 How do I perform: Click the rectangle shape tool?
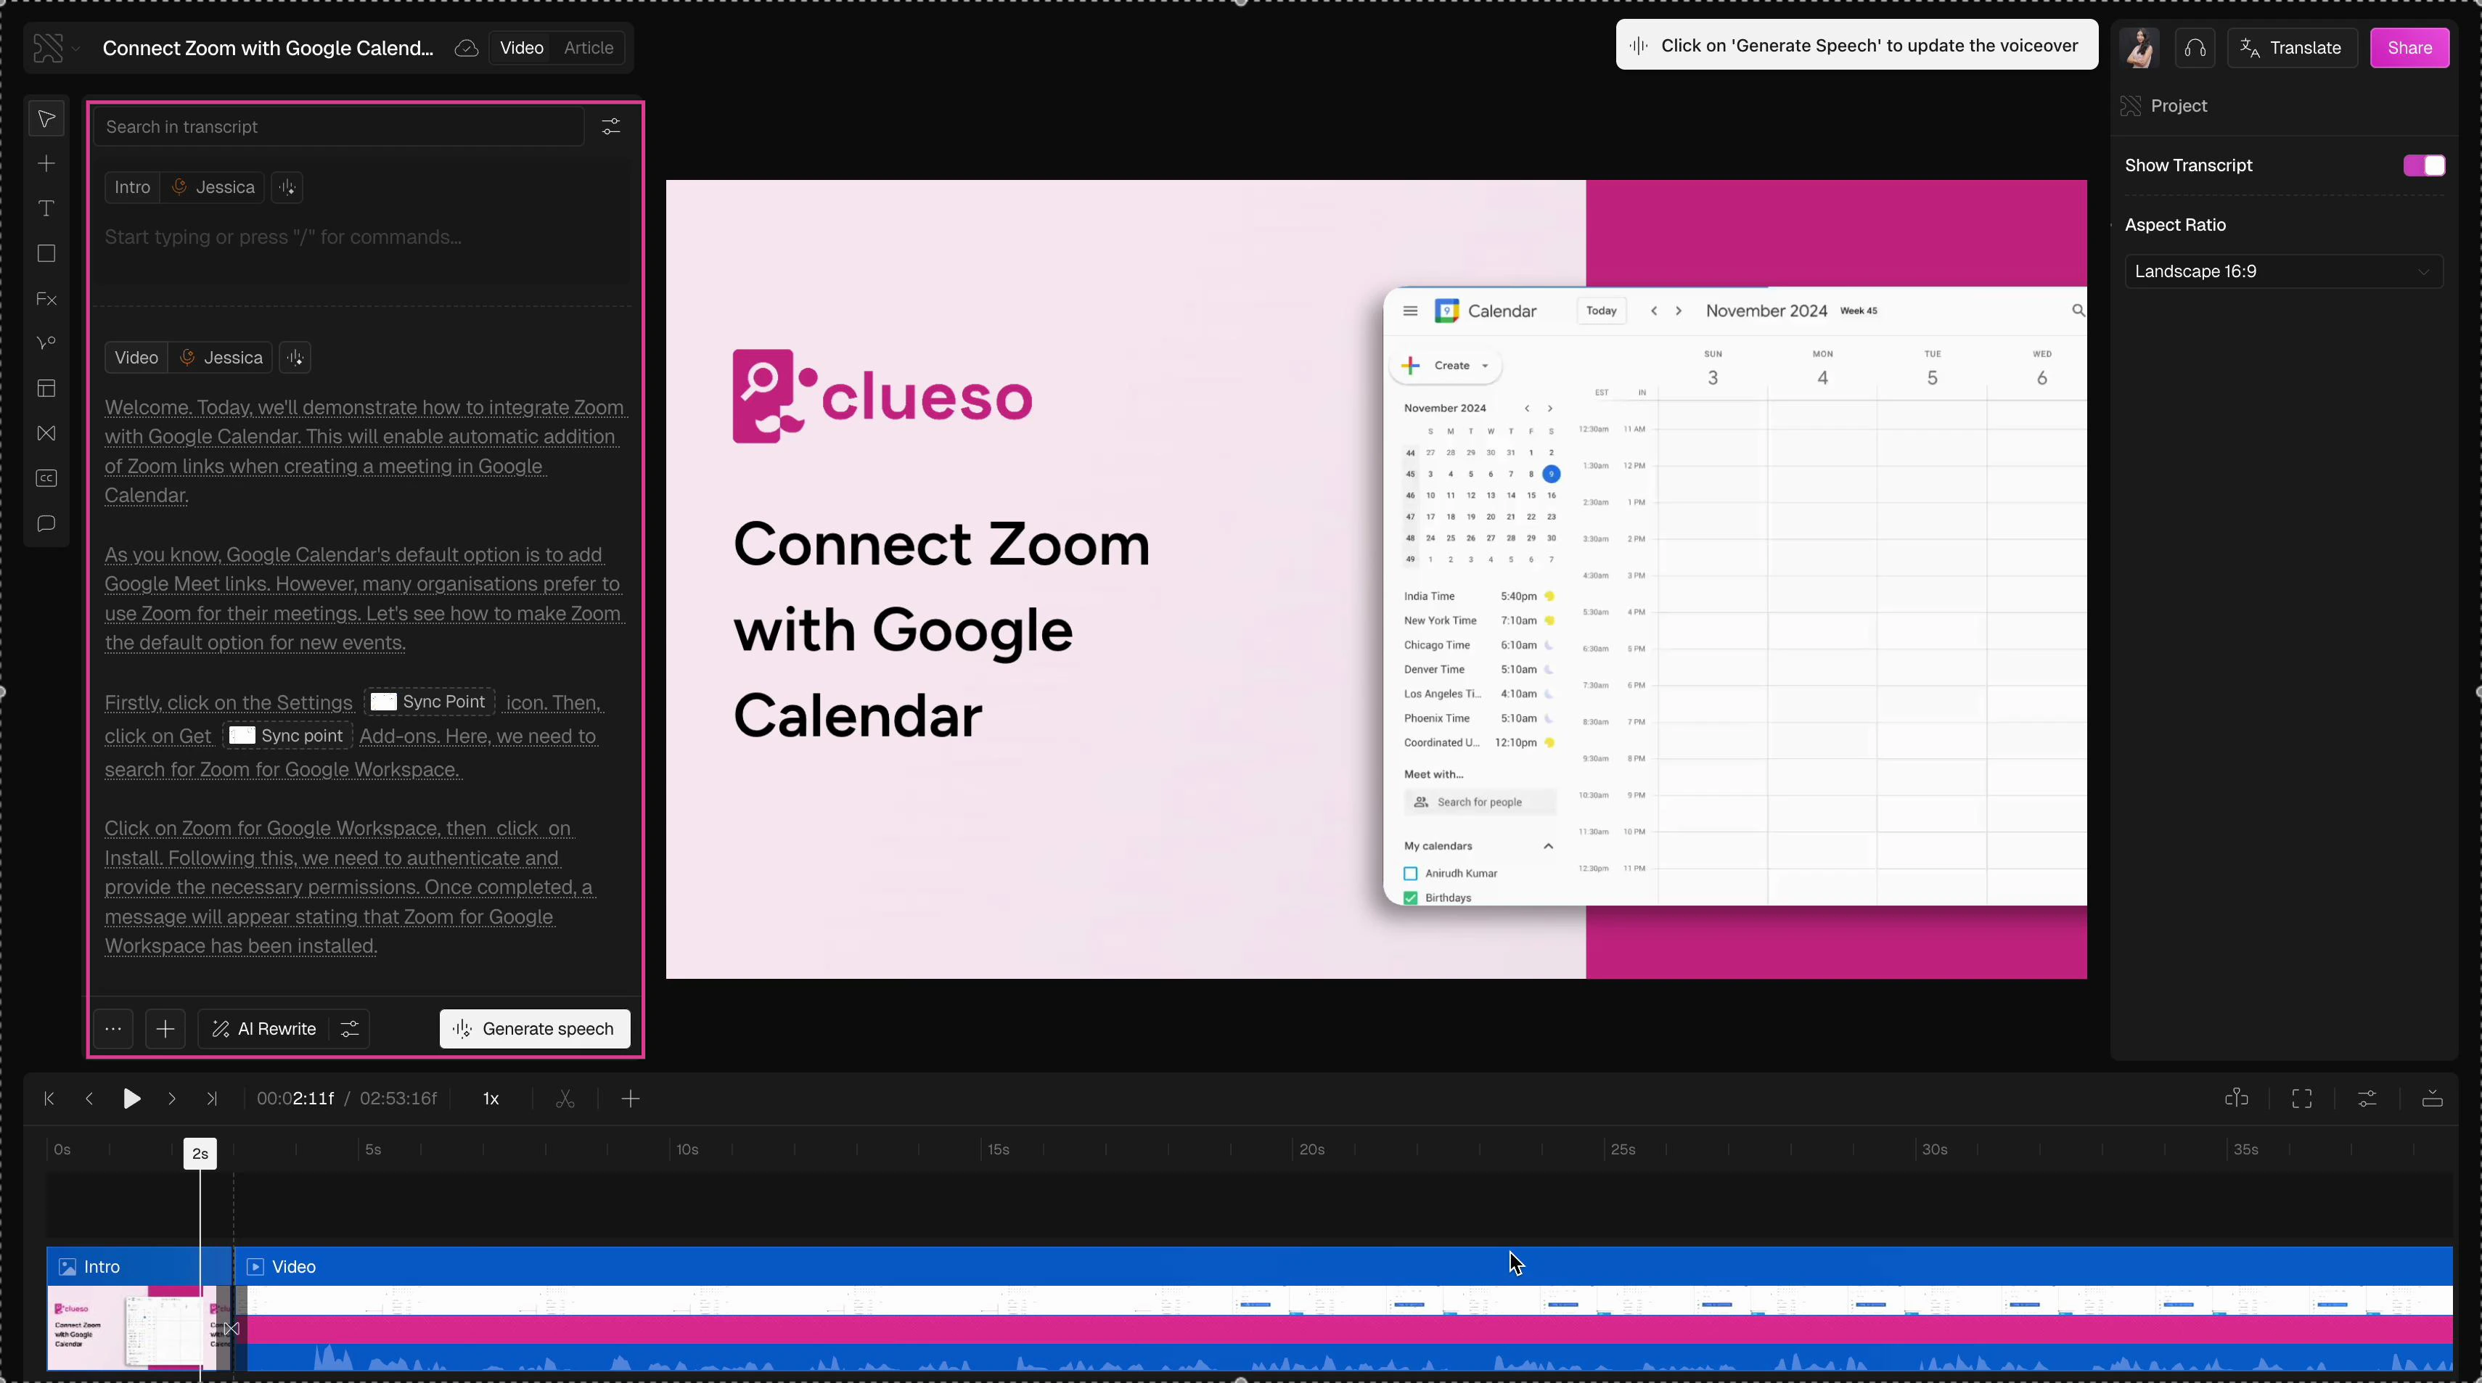[46, 253]
